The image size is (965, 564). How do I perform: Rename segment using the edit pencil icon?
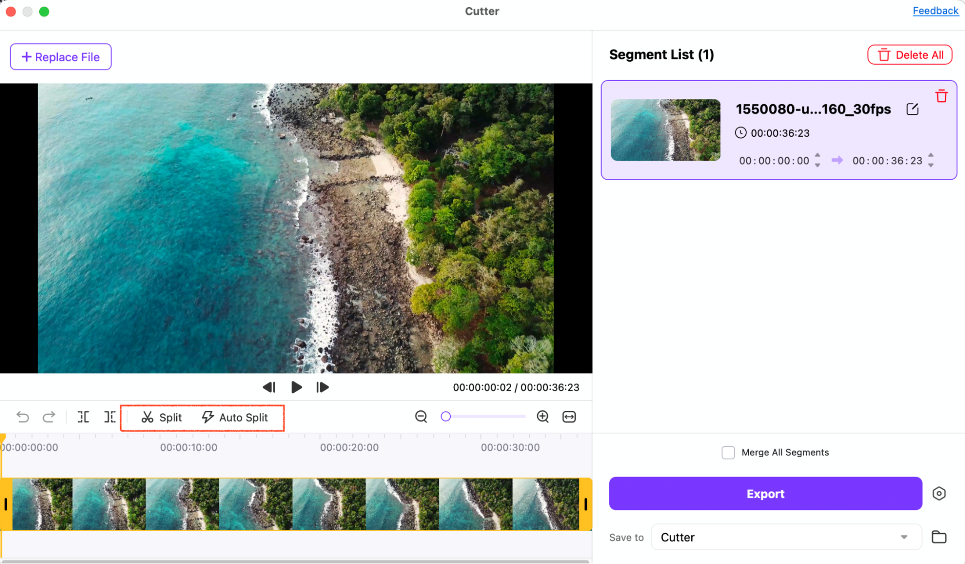coord(912,109)
